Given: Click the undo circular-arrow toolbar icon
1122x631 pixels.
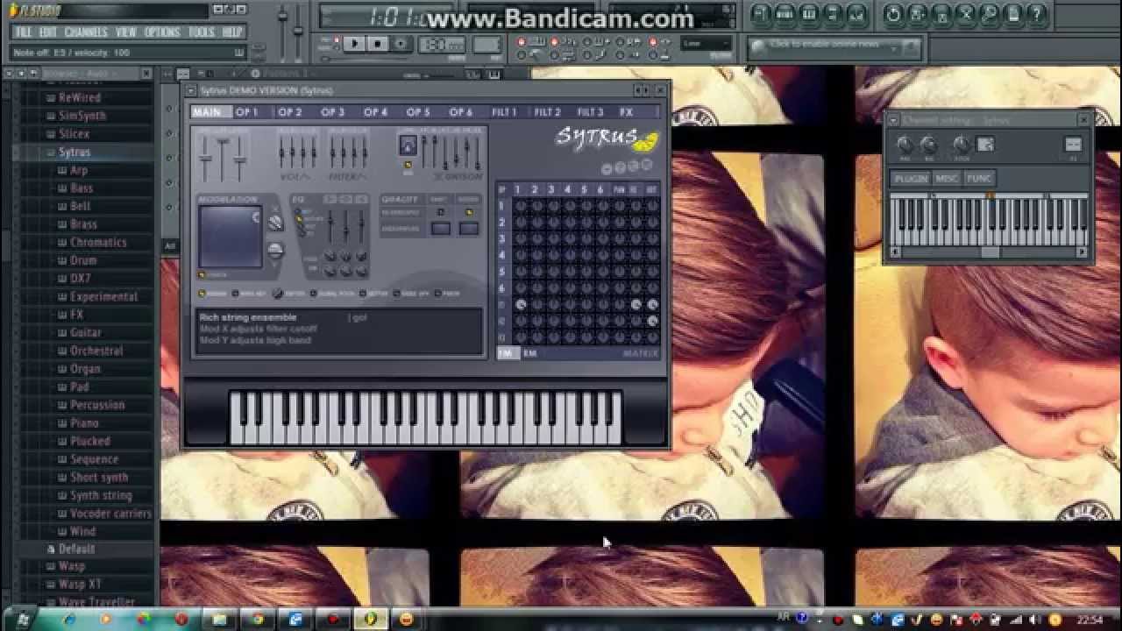Looking at the screenshot, I should coord(893,14).
